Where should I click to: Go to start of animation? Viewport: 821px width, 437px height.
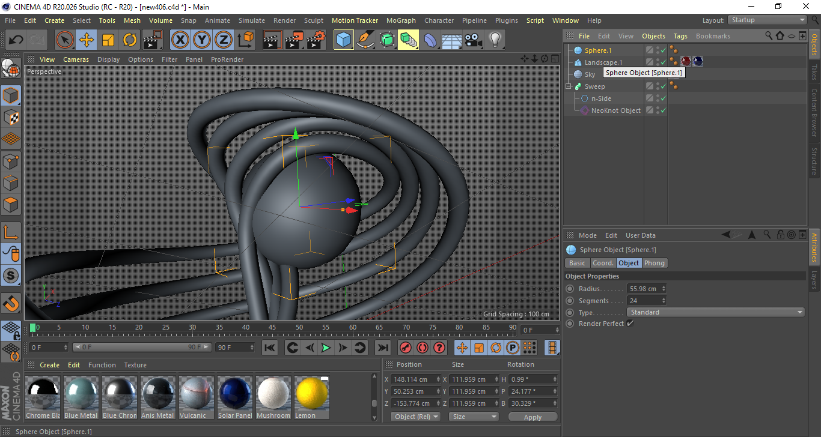270,348
